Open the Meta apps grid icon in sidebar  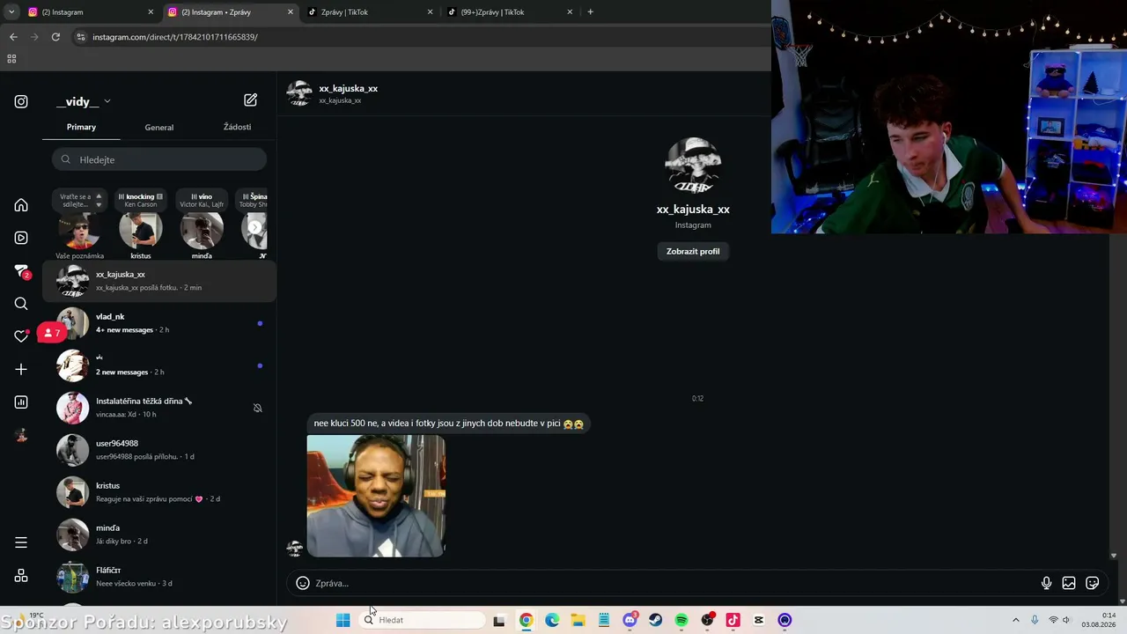click(x=21, y=576)
